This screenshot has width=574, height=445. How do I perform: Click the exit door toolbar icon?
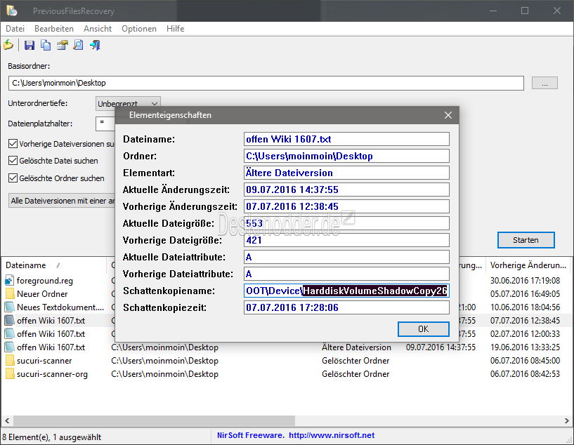tap(95, 45)
